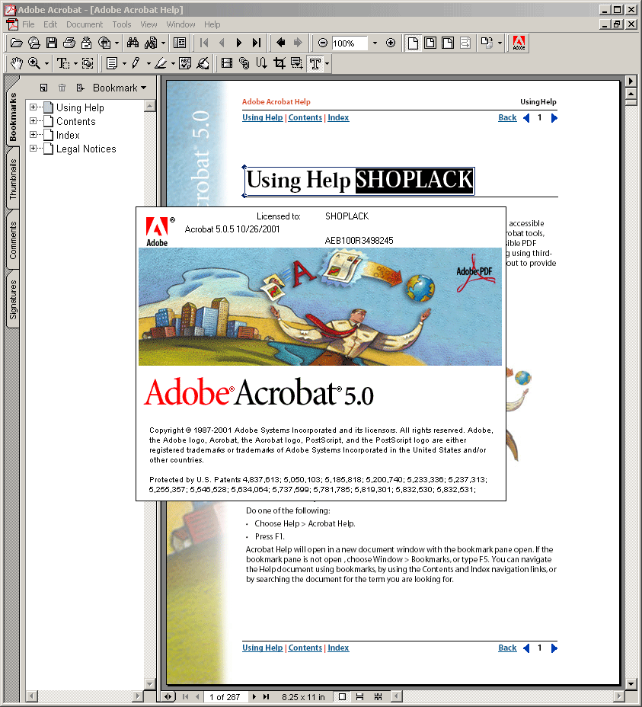This screenshot has height=707, width=642.
Task: Open the TouchUp Text tool dropdown arrow
Action: 327,63
